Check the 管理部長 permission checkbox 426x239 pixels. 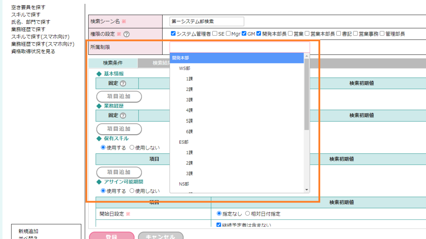[x=382, y=34]
